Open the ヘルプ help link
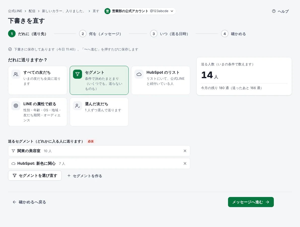The width and height of the screenshot is (300, 227). (x=280, y=11)
